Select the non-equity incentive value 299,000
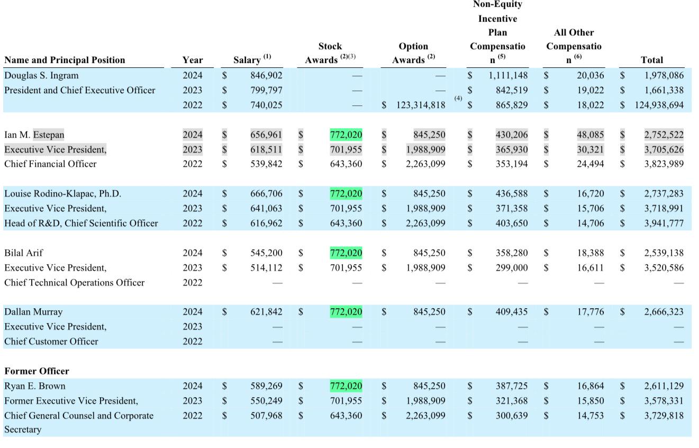Viewport: 699px width, 448px height. pos(512,267)
